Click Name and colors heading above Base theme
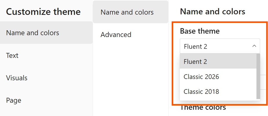268x116 pixels. point(213,11)
